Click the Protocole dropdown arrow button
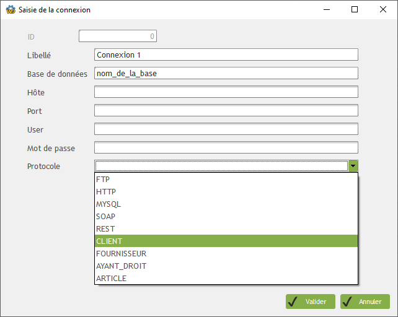398x317 pixels. pos(353,166)
